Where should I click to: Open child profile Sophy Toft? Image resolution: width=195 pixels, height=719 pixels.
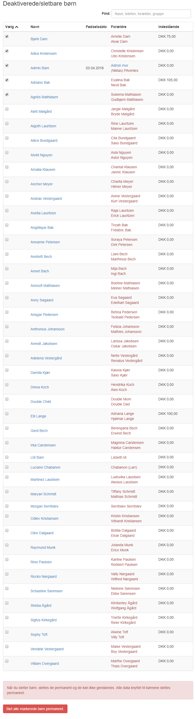coord(39,635)
